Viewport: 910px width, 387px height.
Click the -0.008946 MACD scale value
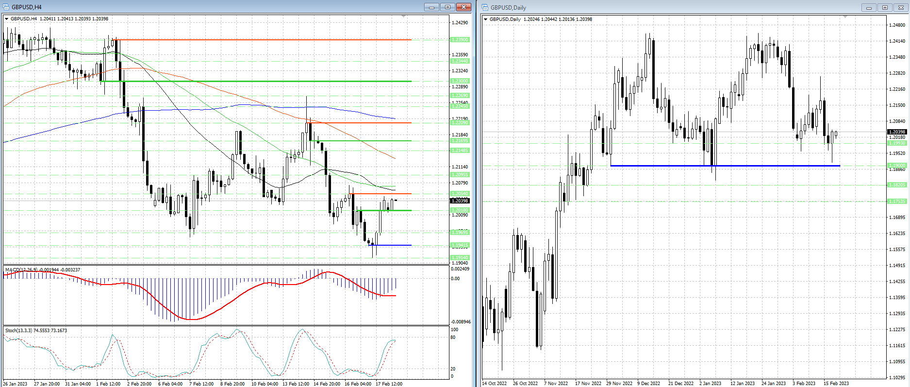[x=461, y=322]
